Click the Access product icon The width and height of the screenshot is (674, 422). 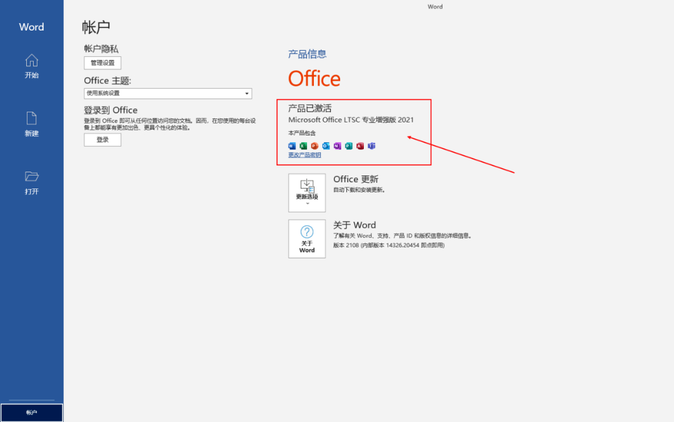(x=360, y=146)
